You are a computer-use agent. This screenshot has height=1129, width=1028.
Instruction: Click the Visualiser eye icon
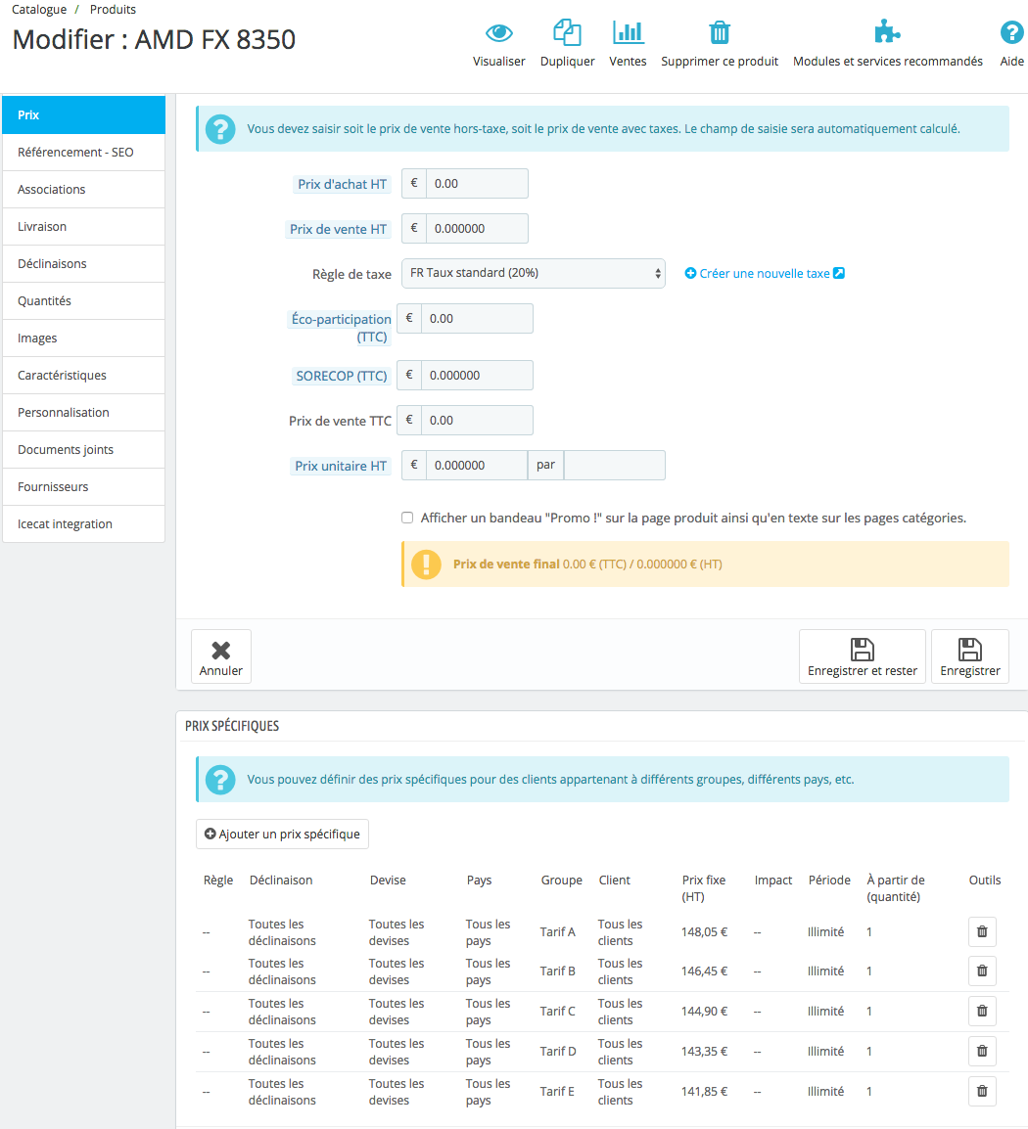498,33
